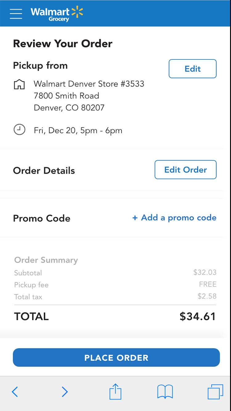231x411 pixels.
Task: Open the Safari tabs overview icon
Action: pyautogui.click(x=215, y=392)
